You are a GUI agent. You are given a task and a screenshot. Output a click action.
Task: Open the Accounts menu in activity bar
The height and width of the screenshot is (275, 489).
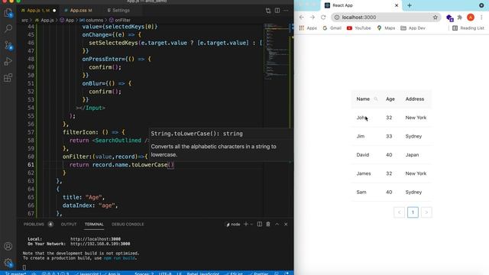point(8,246)
